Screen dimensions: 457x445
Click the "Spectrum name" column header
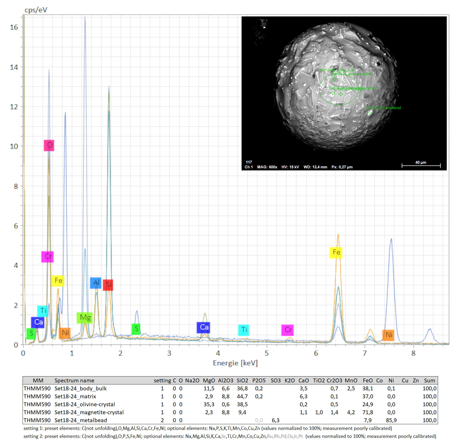coord(74,380)
